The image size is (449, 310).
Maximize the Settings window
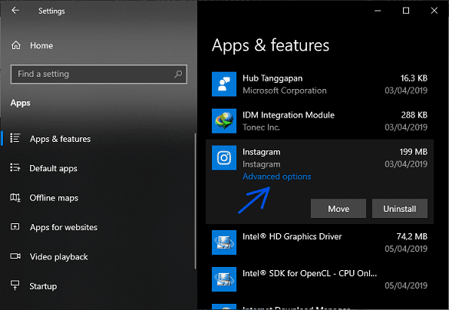(406, 11)
